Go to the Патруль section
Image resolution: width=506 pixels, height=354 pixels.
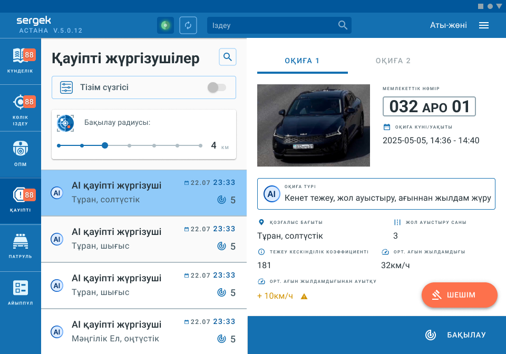[x=20, y=247]
